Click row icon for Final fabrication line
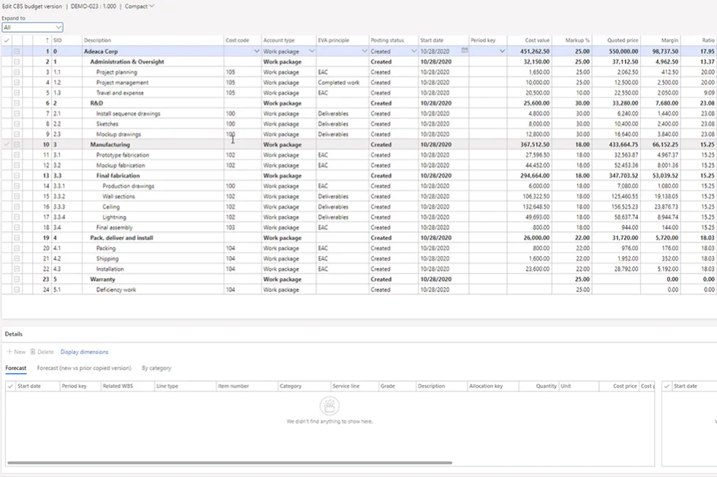This screenshot has width=717, height=477. click(17, 176)
